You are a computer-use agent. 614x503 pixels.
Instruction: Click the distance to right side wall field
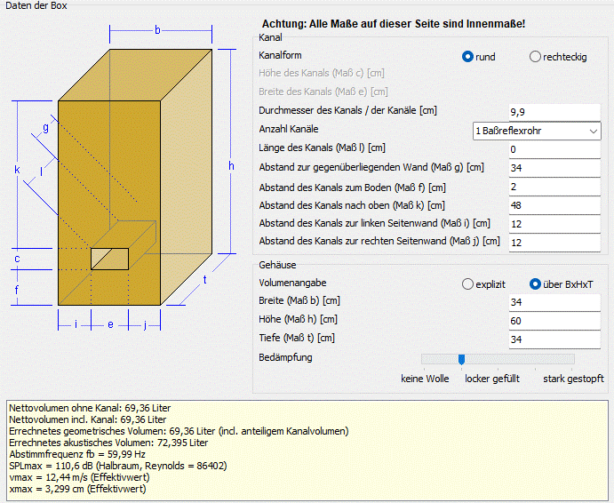pyautogui.click(x=554, y=243)
